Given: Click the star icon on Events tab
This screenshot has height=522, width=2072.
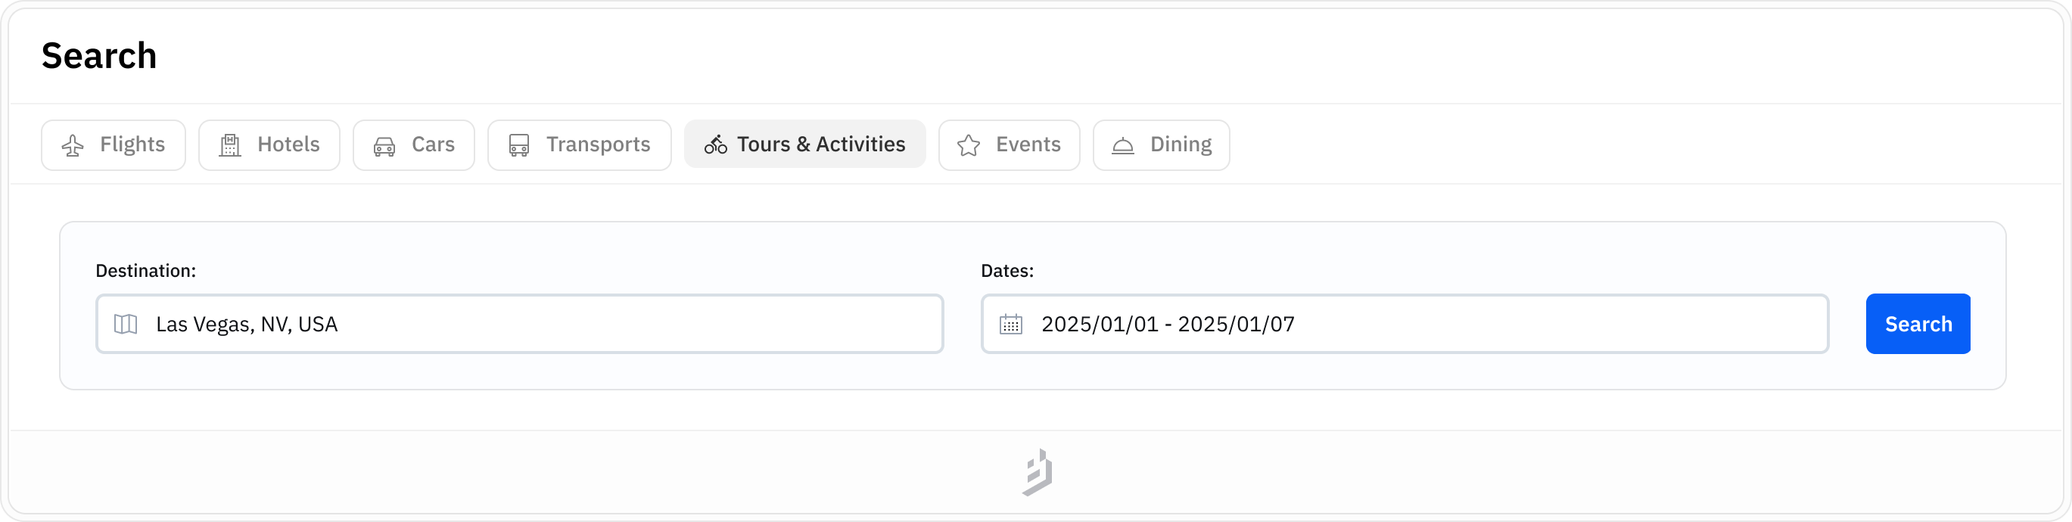Looking at the screenshot, I should tap(969, 145).
